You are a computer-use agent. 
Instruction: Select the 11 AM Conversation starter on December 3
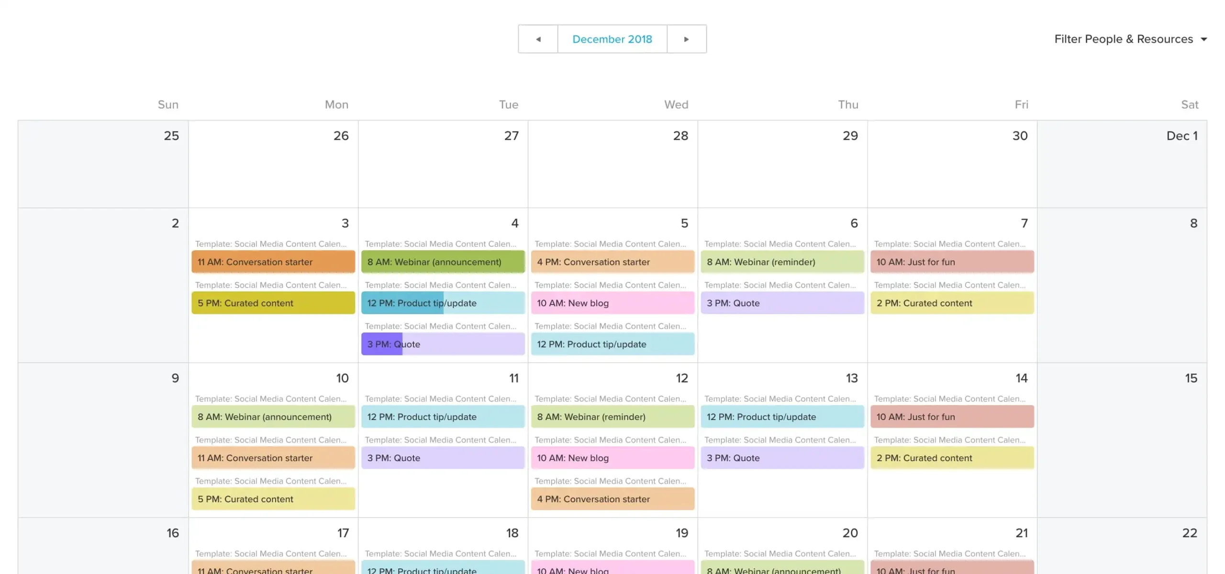[x=273, y=262]
